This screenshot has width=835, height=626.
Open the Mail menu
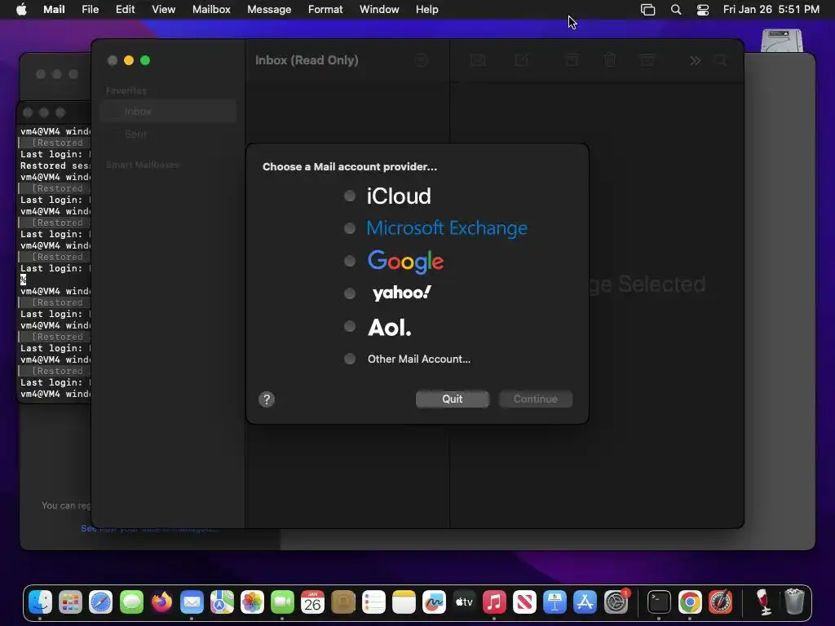54,10
